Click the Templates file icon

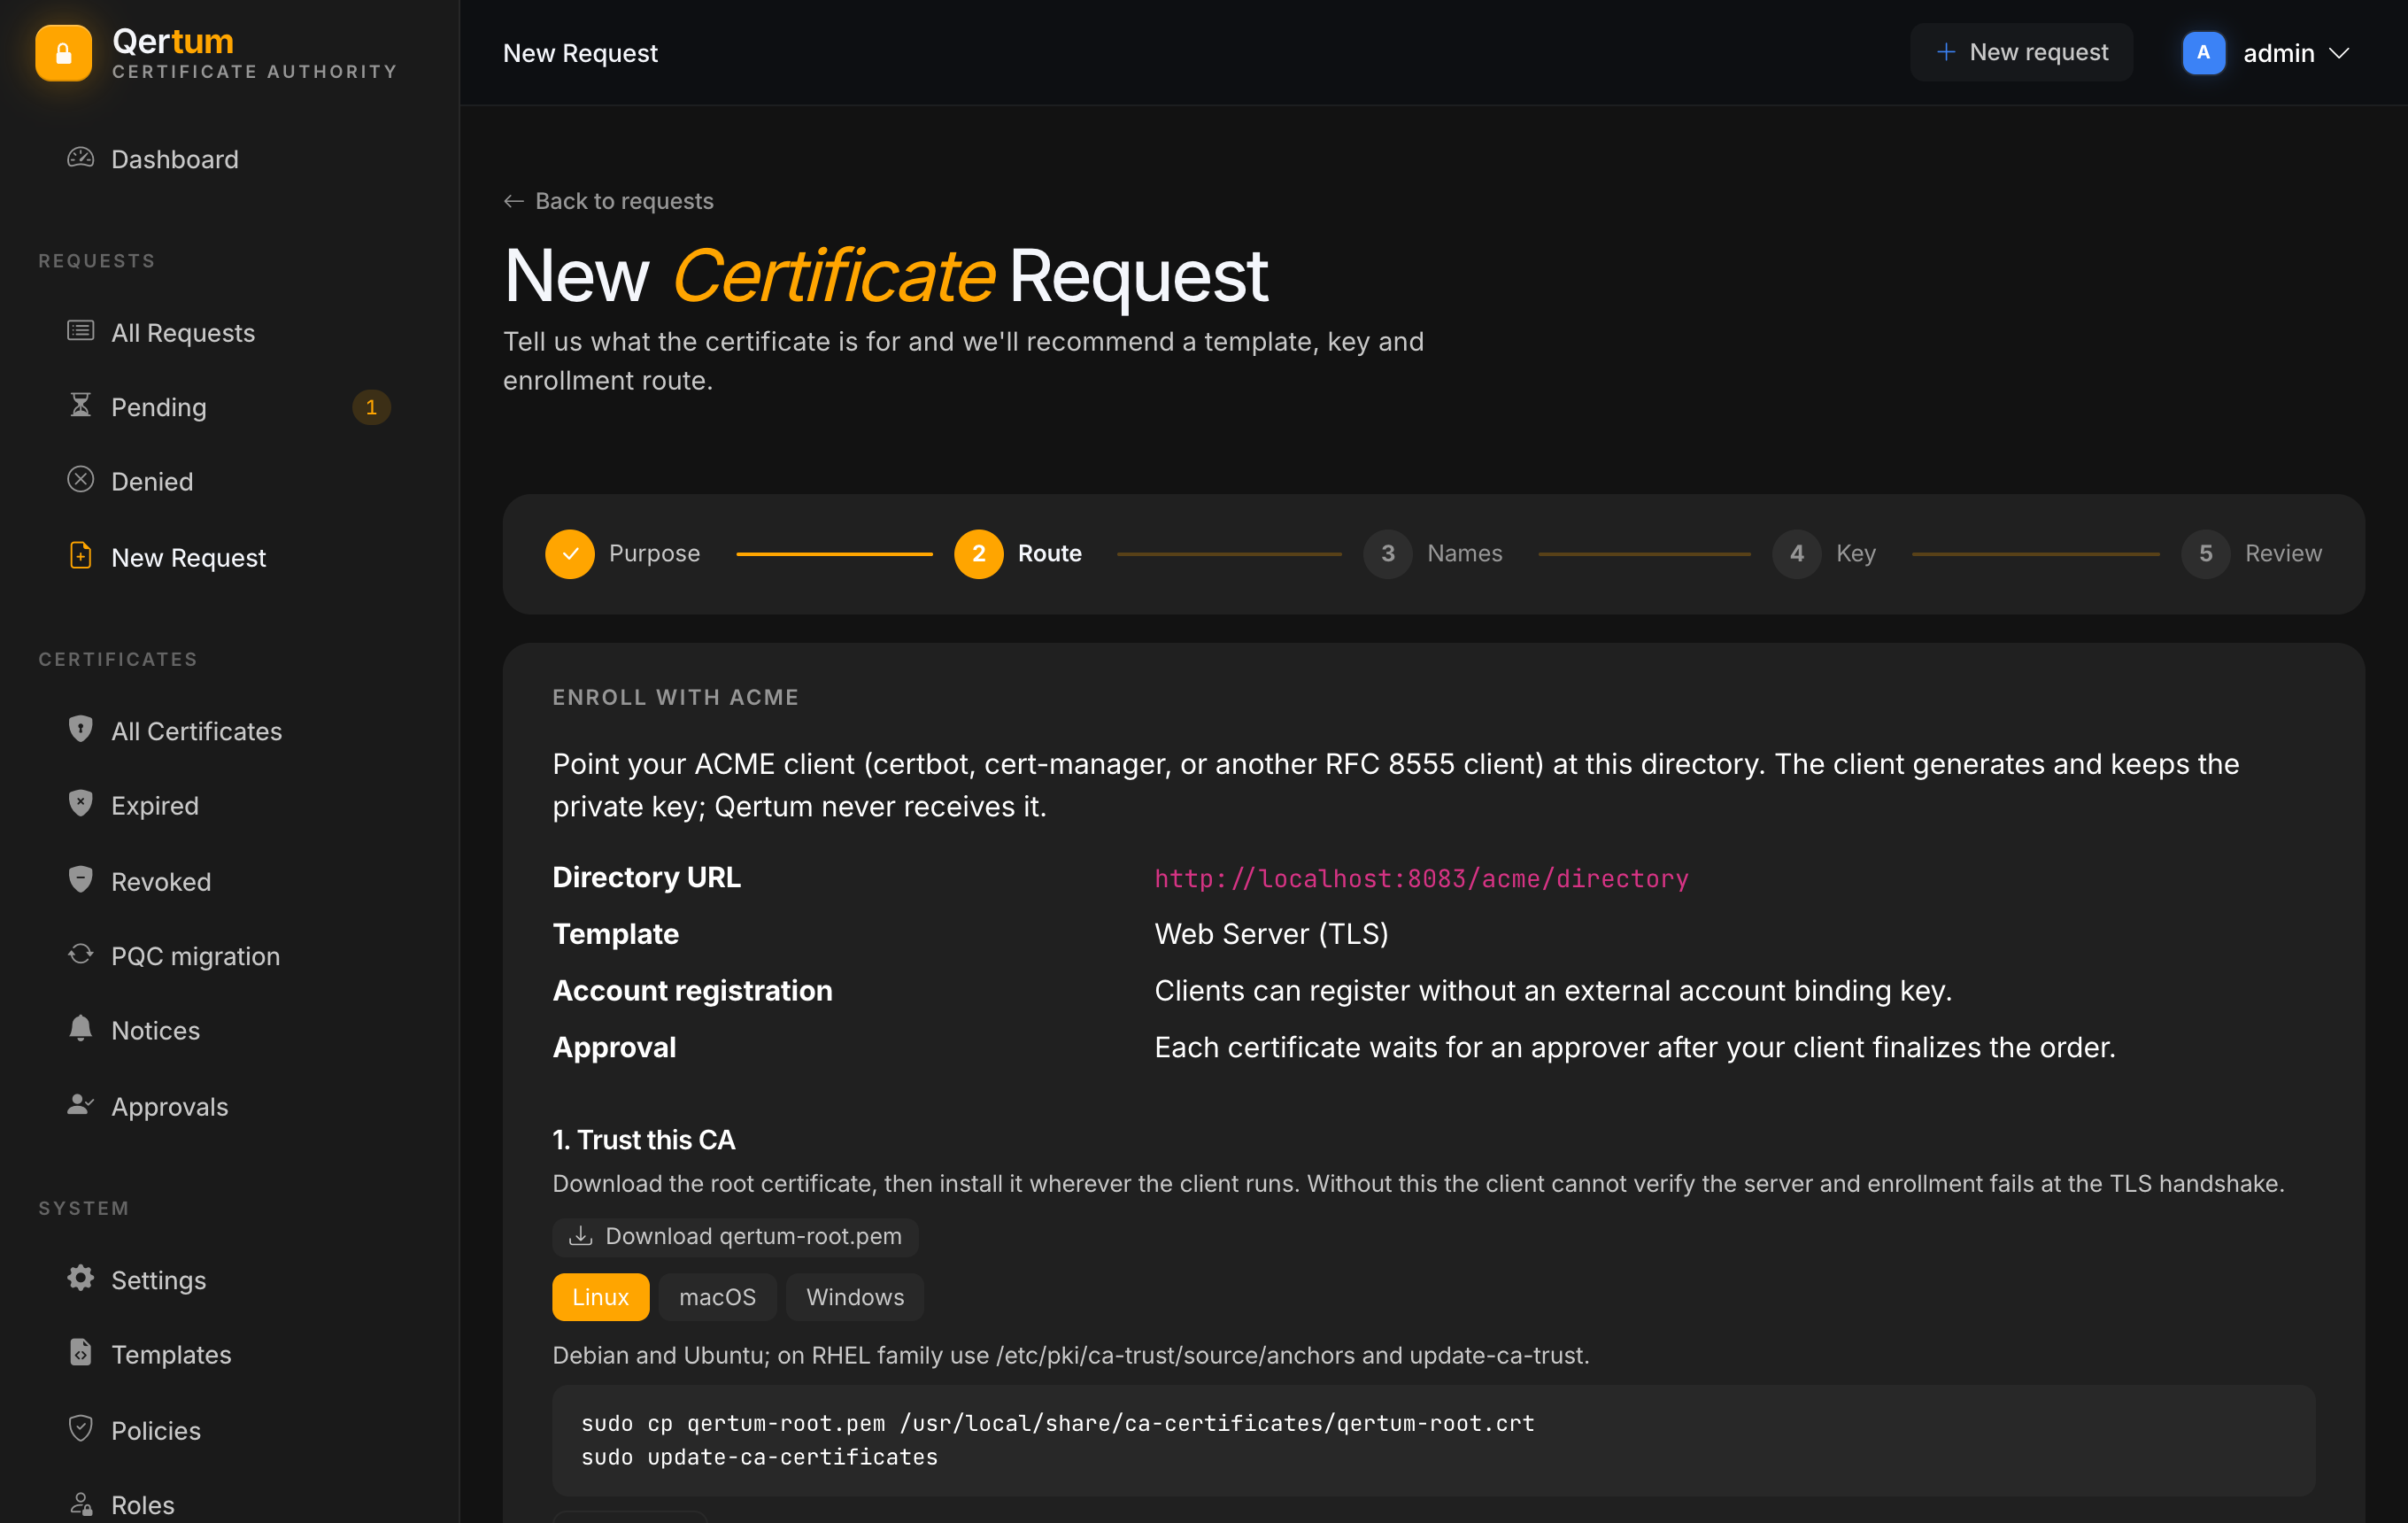pyautogui.click(x=80, y=1353)
